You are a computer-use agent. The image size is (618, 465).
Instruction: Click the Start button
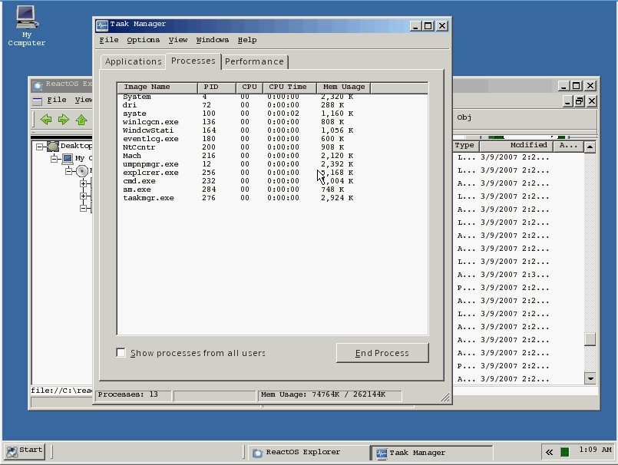[x=24, y=450]
